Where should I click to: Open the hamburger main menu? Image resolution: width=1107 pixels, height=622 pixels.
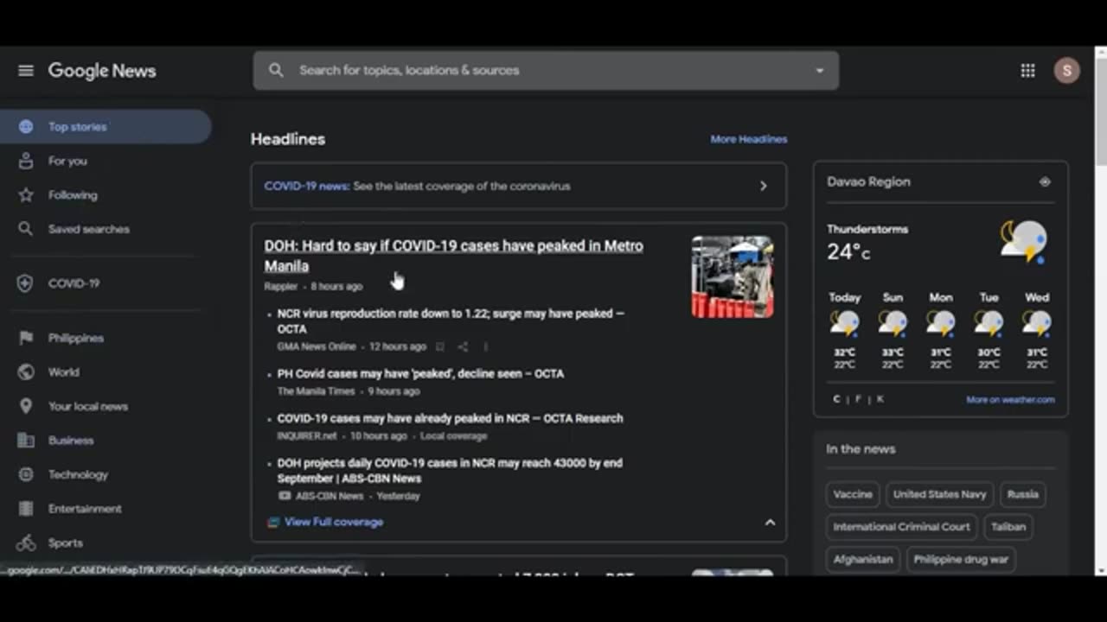pyautogui.click(x=26, y=71)
